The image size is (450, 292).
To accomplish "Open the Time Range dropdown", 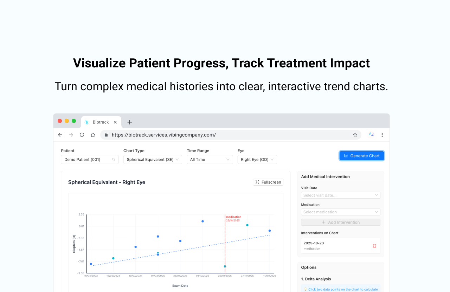I will [210, 159].
